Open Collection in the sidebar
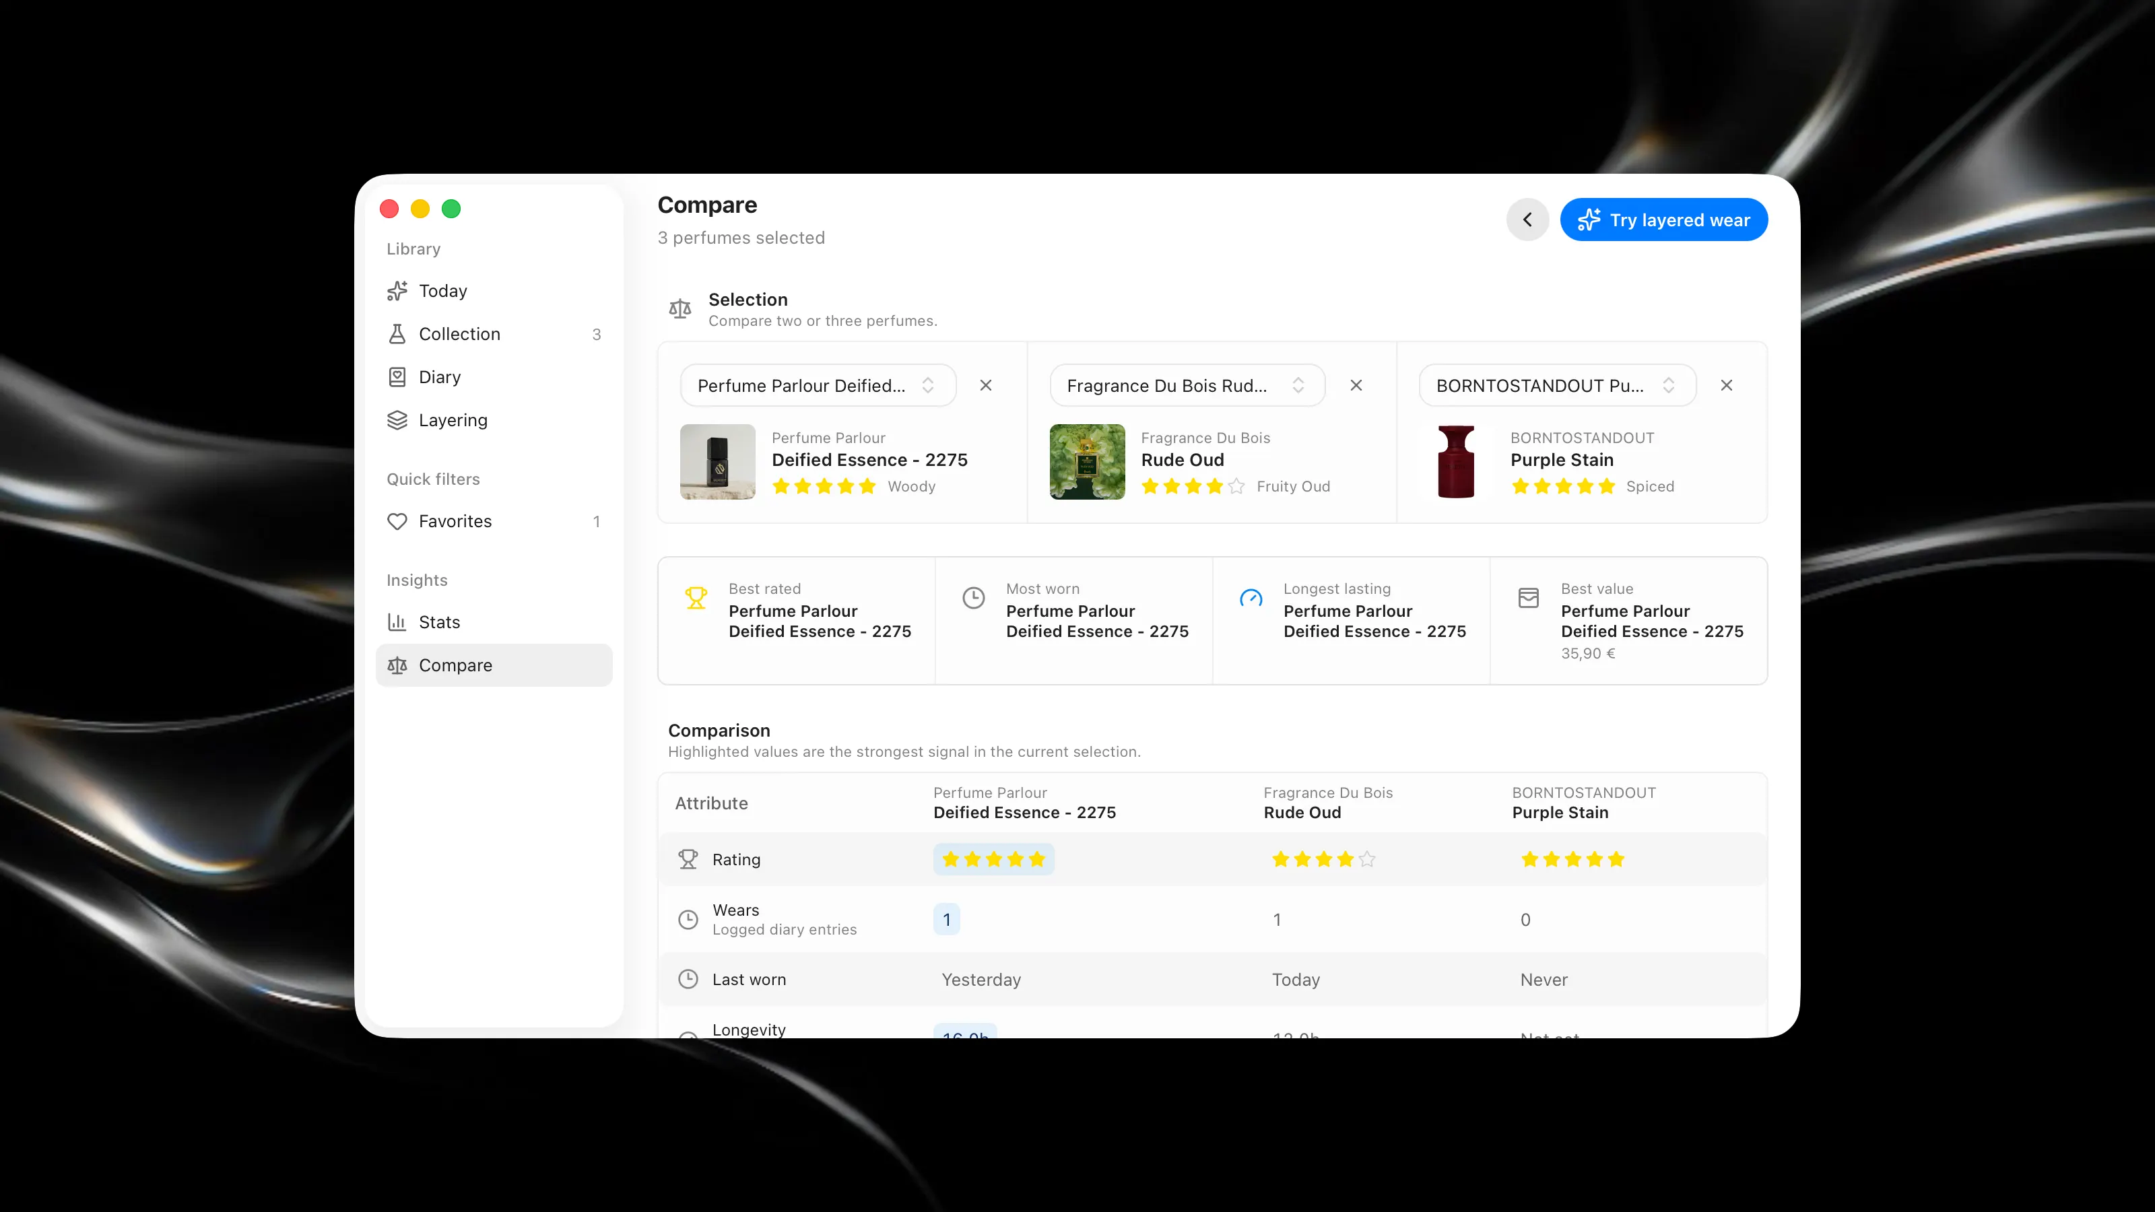This screenshot has width=2155, height=1212. click(x=494, y=334)
